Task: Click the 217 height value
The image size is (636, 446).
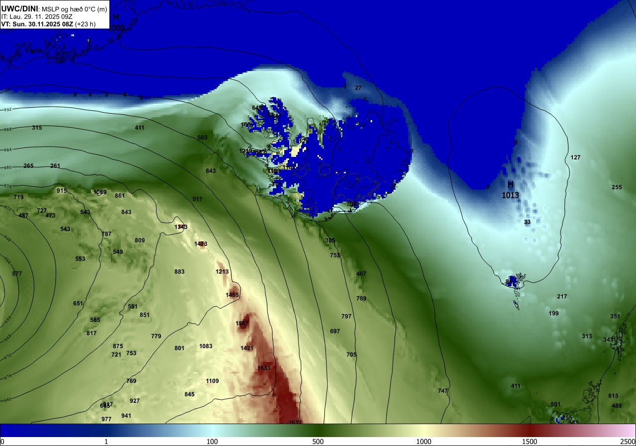Action: [562, 297]
